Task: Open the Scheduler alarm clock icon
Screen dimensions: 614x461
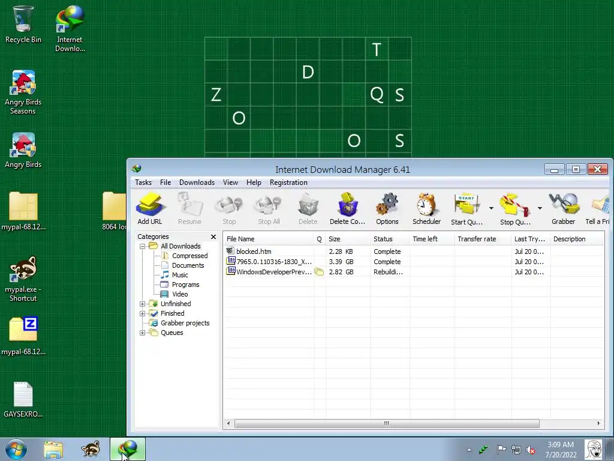Action: (426, 208)
